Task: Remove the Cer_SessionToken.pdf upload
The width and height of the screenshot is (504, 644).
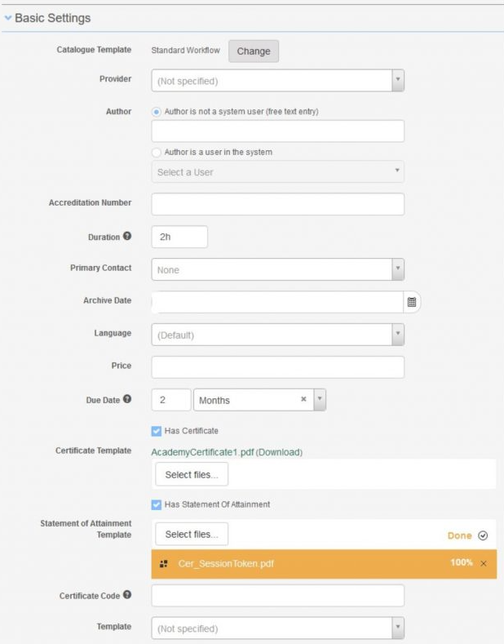Action: click(484, 564)
